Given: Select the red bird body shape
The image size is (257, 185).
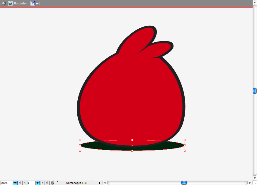Looking at the screenshot, I should pos(131,98).
